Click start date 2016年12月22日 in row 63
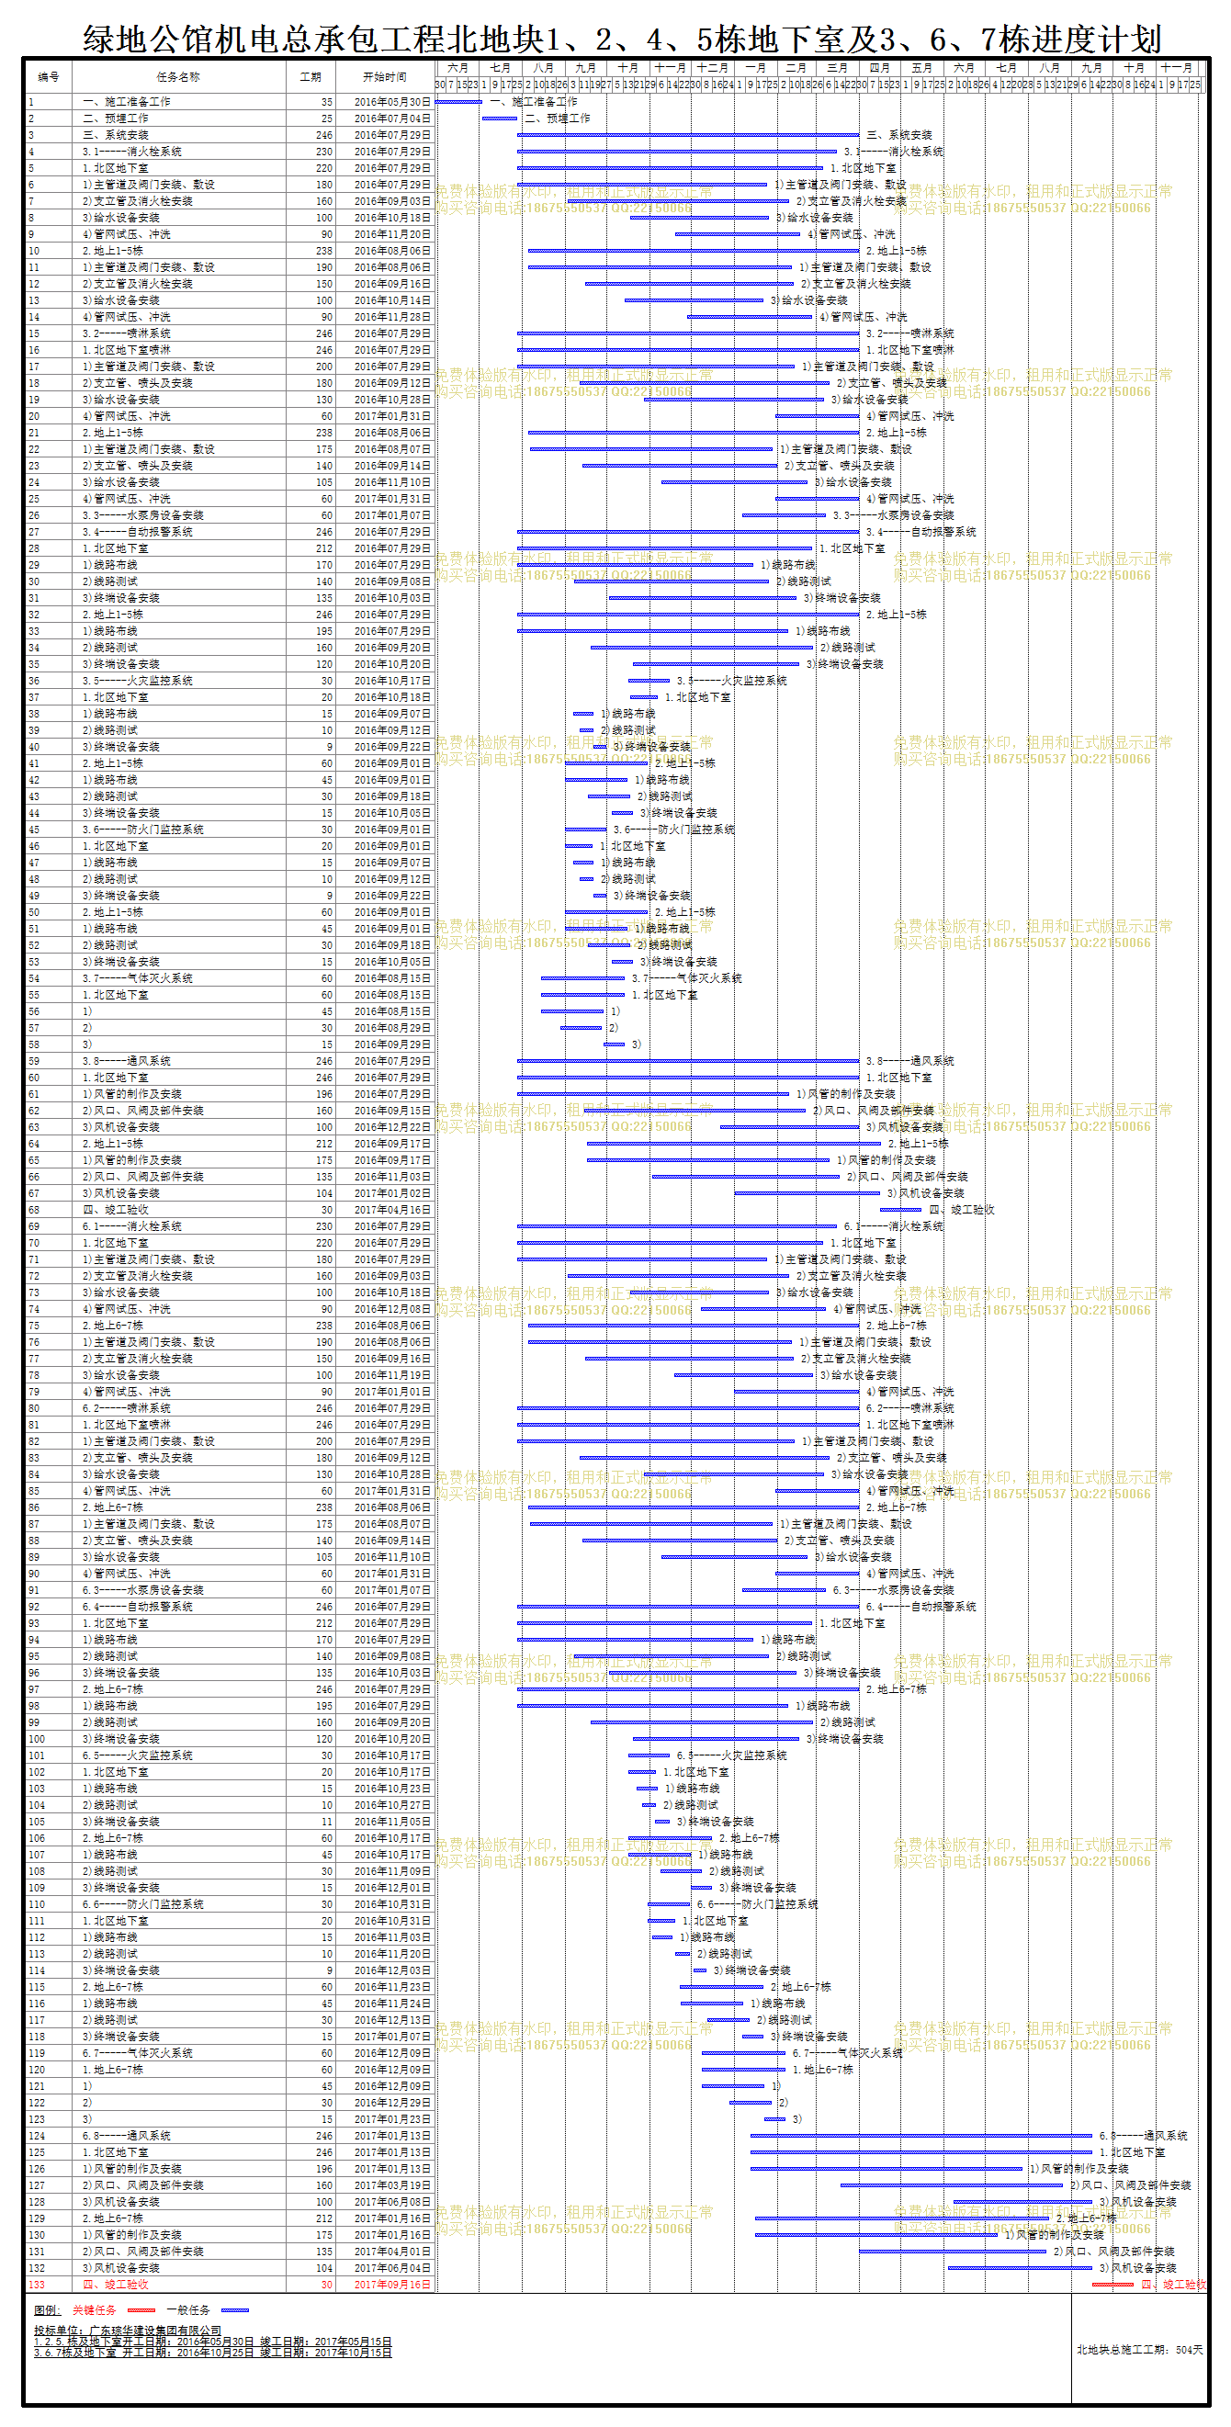The height and width of the screenshot is (2427, 1231). pos(393,1128)
